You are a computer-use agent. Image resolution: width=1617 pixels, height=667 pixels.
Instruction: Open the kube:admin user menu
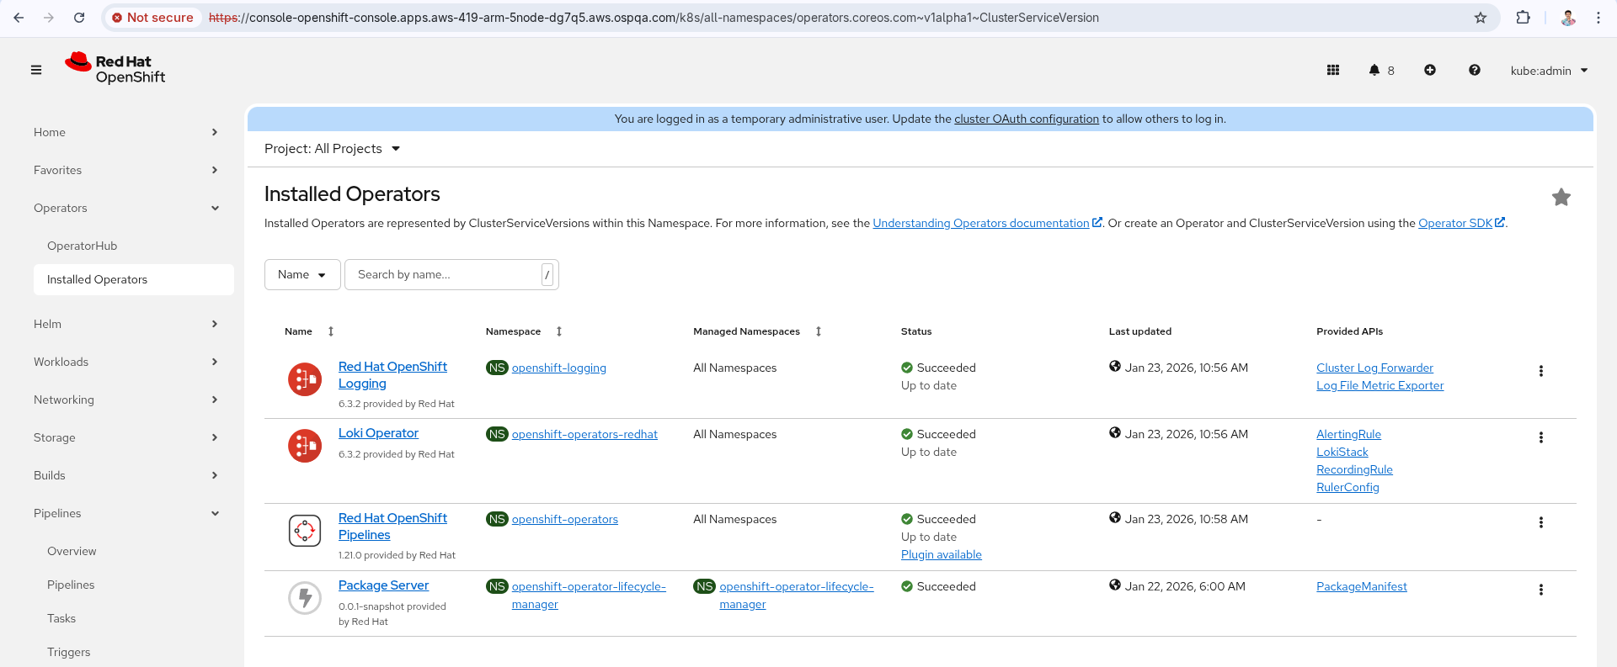coord(1549,71)
